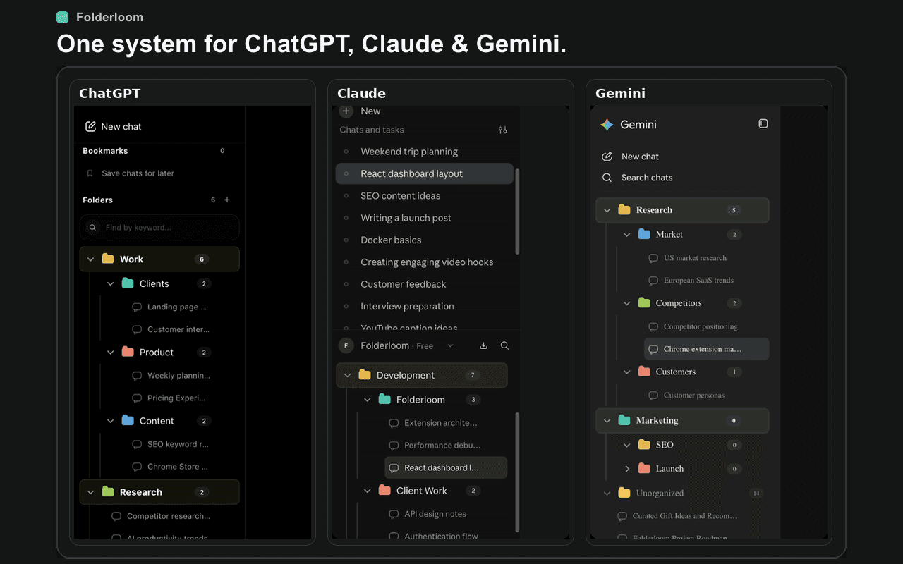Collapse the Gemini Research folder chevron
Viewport: 903px width, 564px height.
pyautogui.click(x=607, y=210)
